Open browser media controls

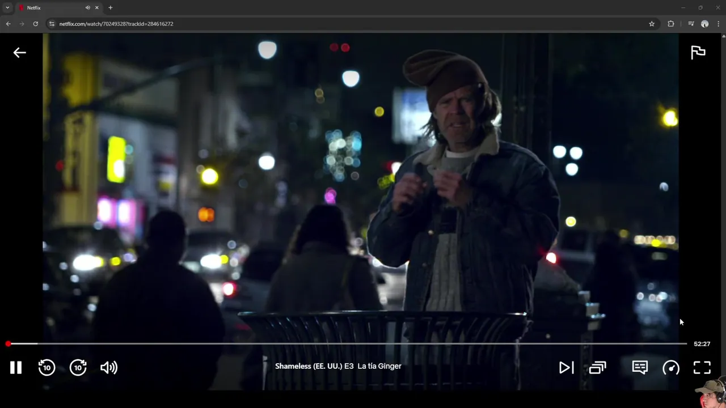[691, 24]
